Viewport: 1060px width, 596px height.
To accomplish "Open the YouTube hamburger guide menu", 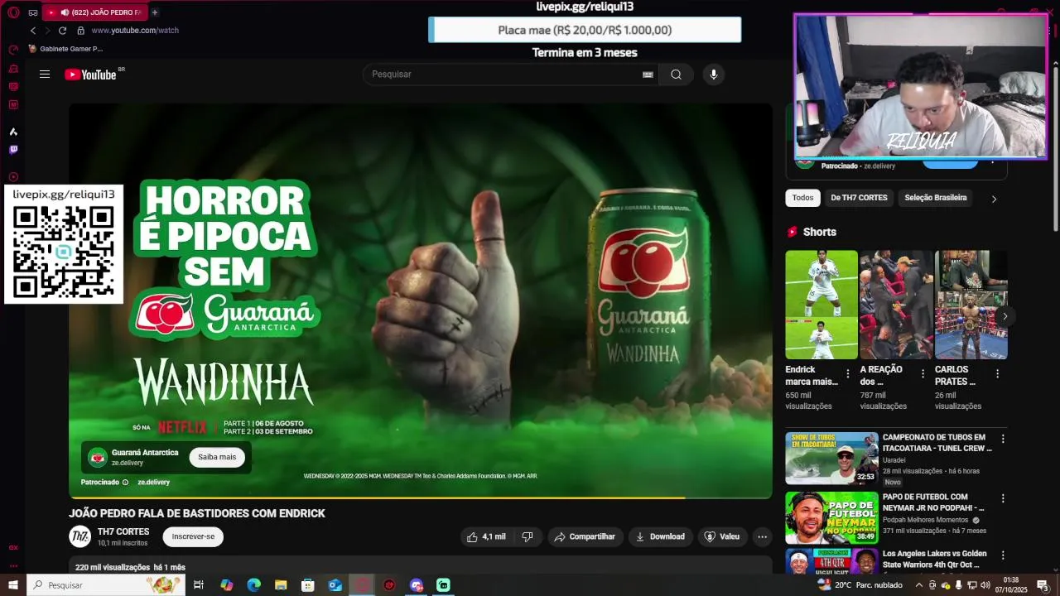I will point(45,74).
